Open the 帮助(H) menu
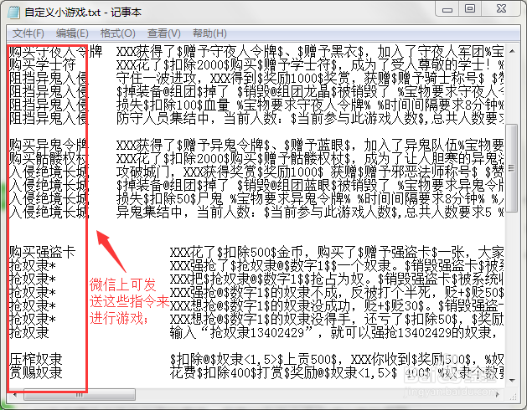The width and height of the screenshot is (527, 410). (x=209, y=33)
